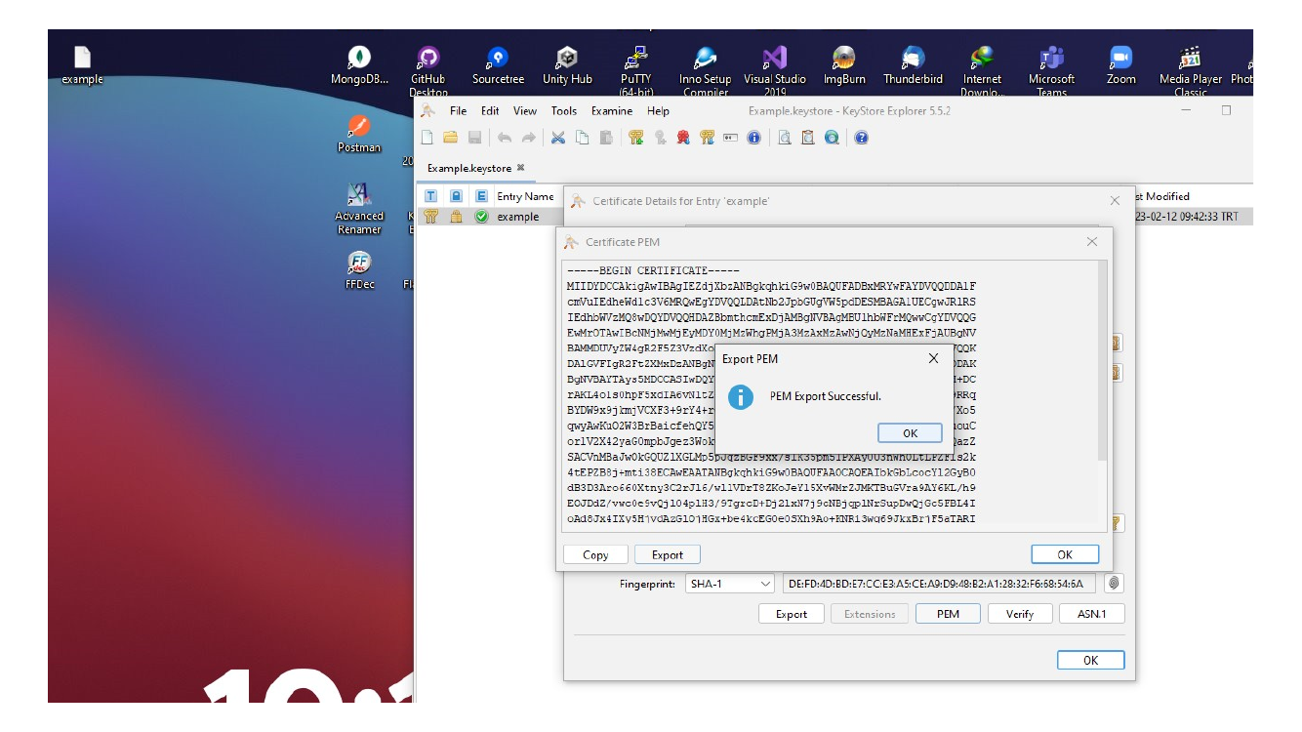Click the lock status column header
The width and height of the screenshot is (1302, 732).
click(x=456, y=196)
